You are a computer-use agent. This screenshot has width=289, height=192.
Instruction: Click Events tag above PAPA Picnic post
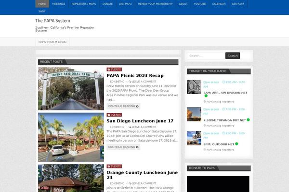point(114,70)
